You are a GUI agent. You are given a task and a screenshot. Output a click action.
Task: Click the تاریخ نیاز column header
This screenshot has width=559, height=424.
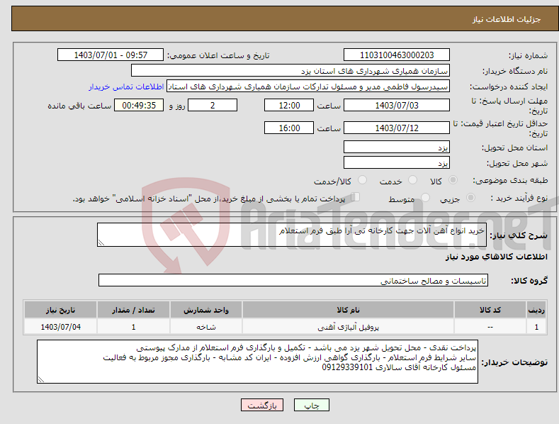61,310
